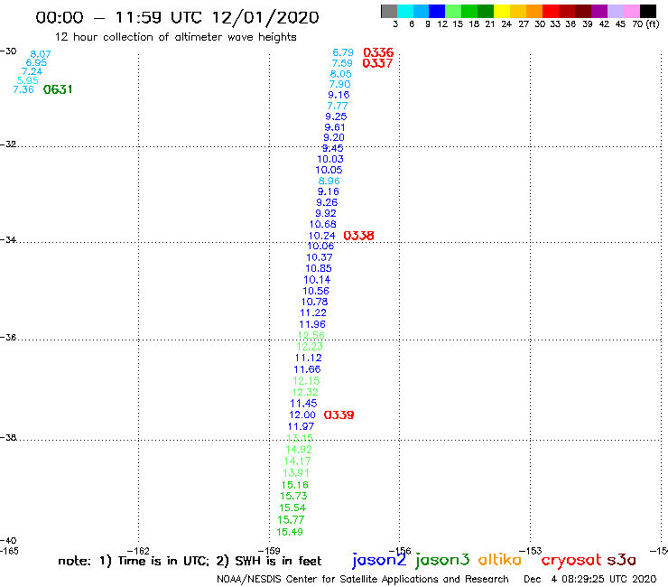Viewport: 668px width, 587px height.
Task: Select the purple swatch in the legend bar
Action: coord(599,11)
